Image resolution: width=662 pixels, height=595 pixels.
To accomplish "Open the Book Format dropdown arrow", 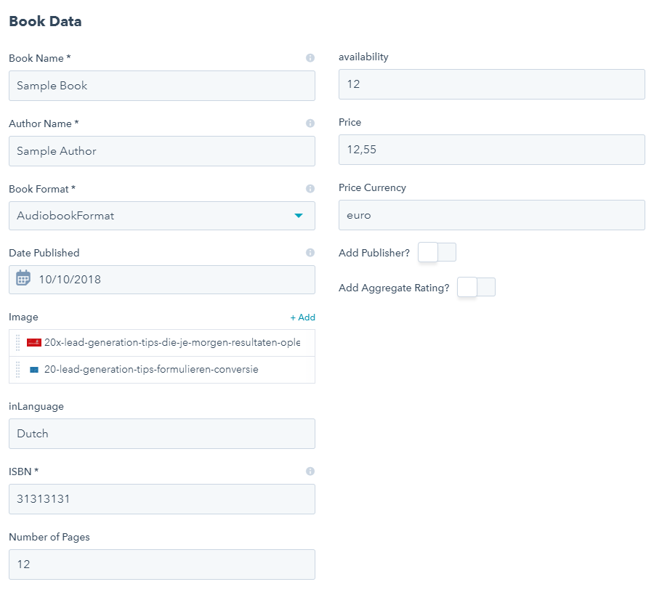I will (299, 216).
